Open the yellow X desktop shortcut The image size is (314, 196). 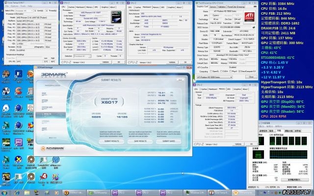pos(19,160)
